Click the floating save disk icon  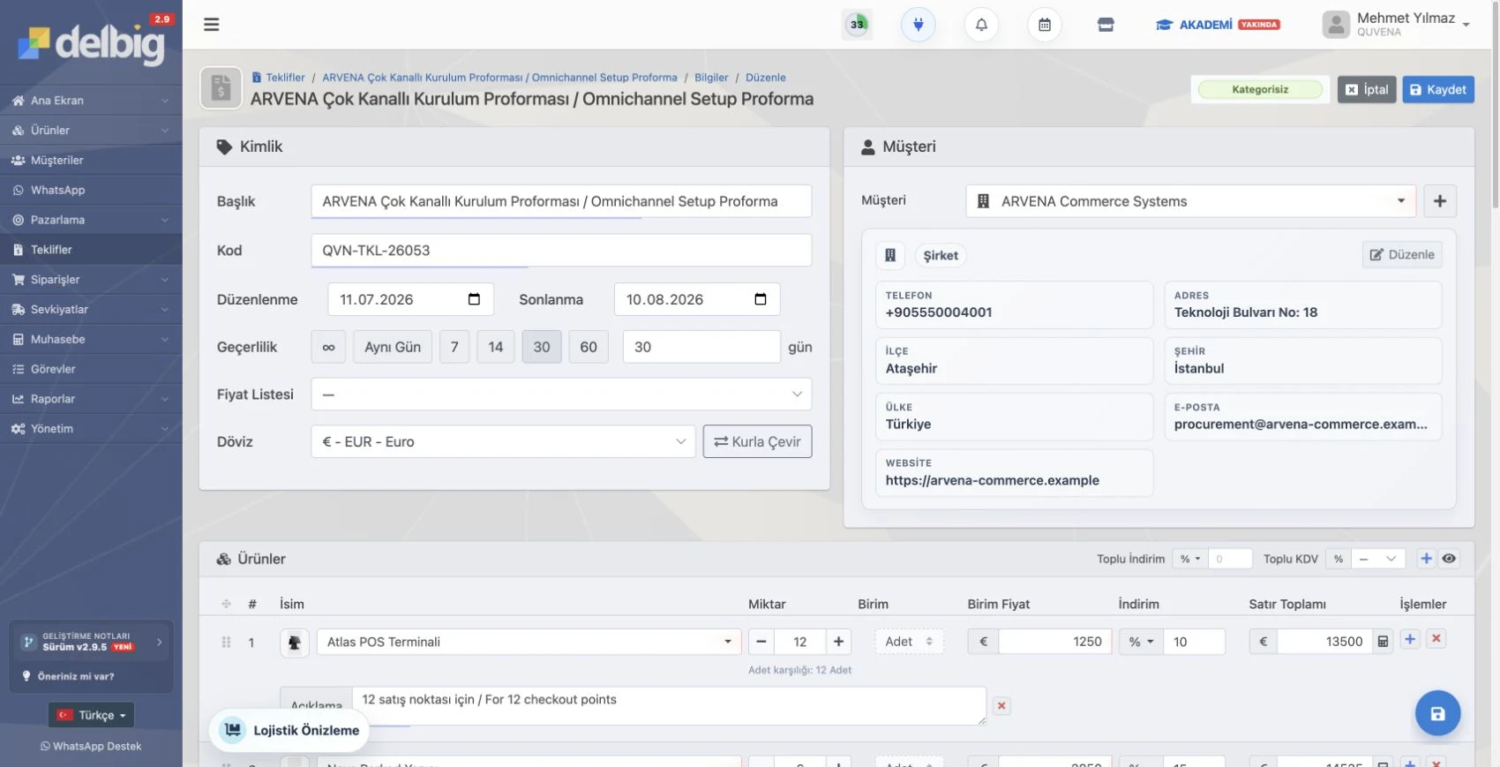[1437, 713]
